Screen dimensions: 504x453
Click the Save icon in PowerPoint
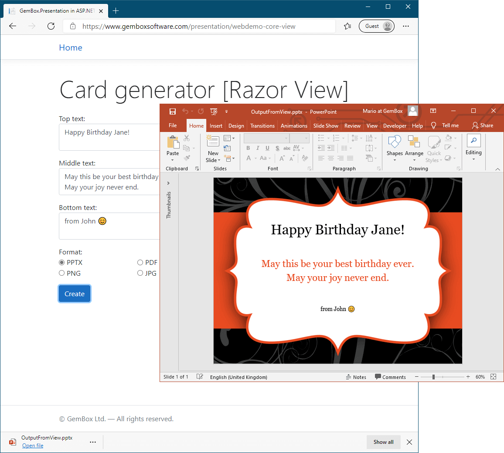pos(173,112)
